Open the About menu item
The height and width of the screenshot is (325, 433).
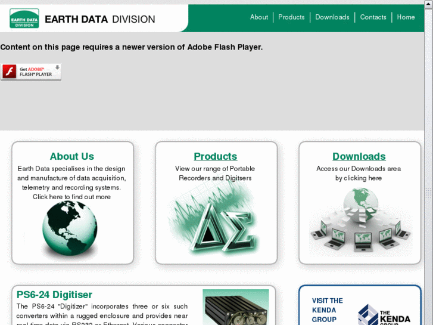[258, 17]
